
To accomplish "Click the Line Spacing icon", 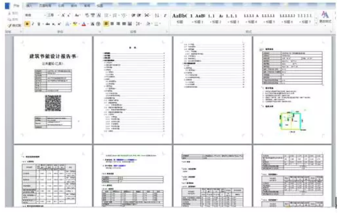I will click(139, 24).
